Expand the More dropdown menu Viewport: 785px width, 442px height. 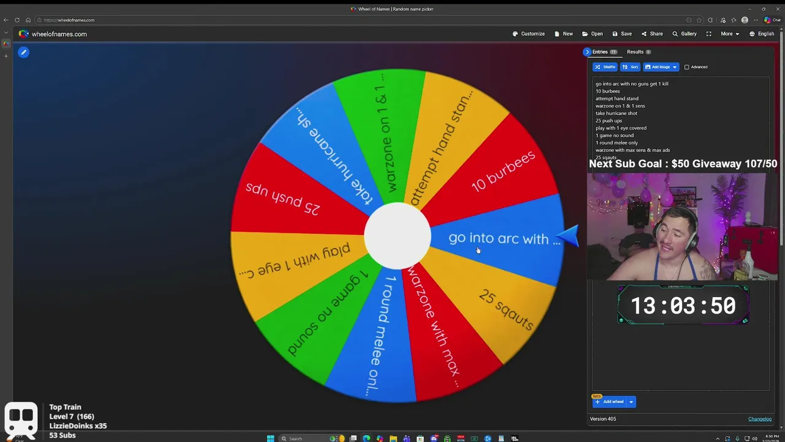729,34
